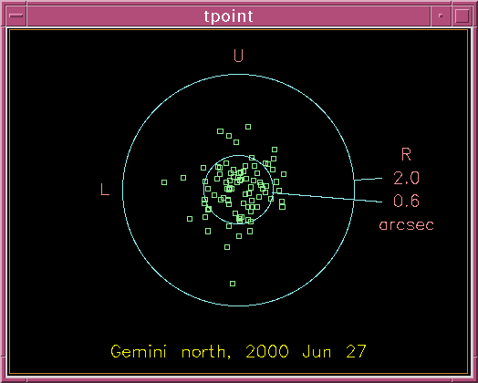
Task: Click the topmost data point square
Action: point(248,127)
